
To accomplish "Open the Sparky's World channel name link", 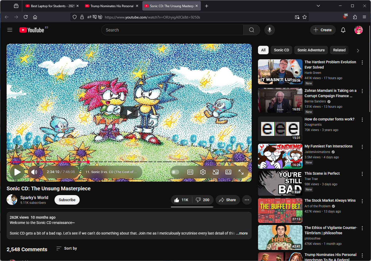I will [x=34, y=197].
